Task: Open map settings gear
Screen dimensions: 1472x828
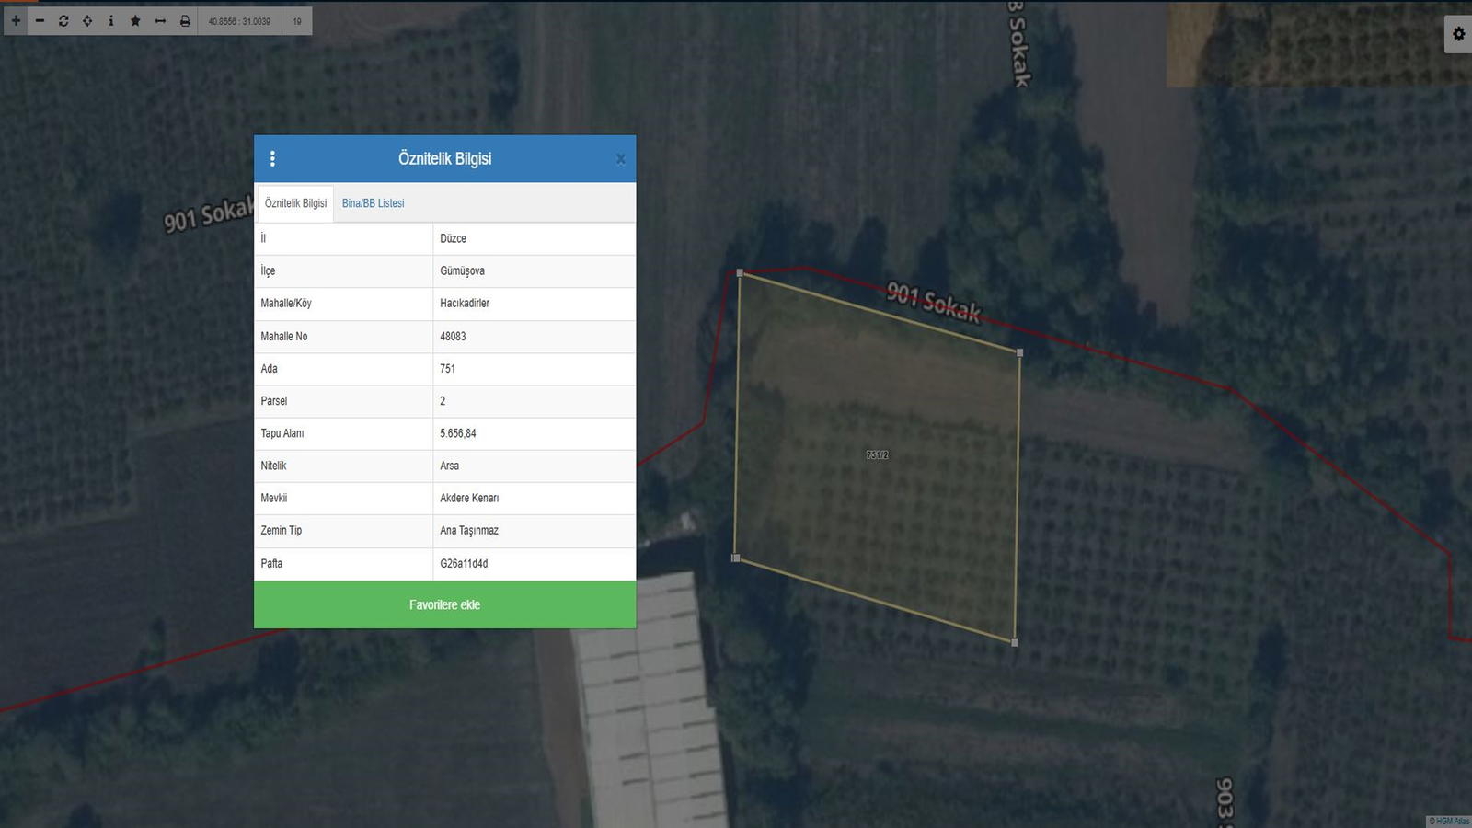Action: [x=1458, y=34]
